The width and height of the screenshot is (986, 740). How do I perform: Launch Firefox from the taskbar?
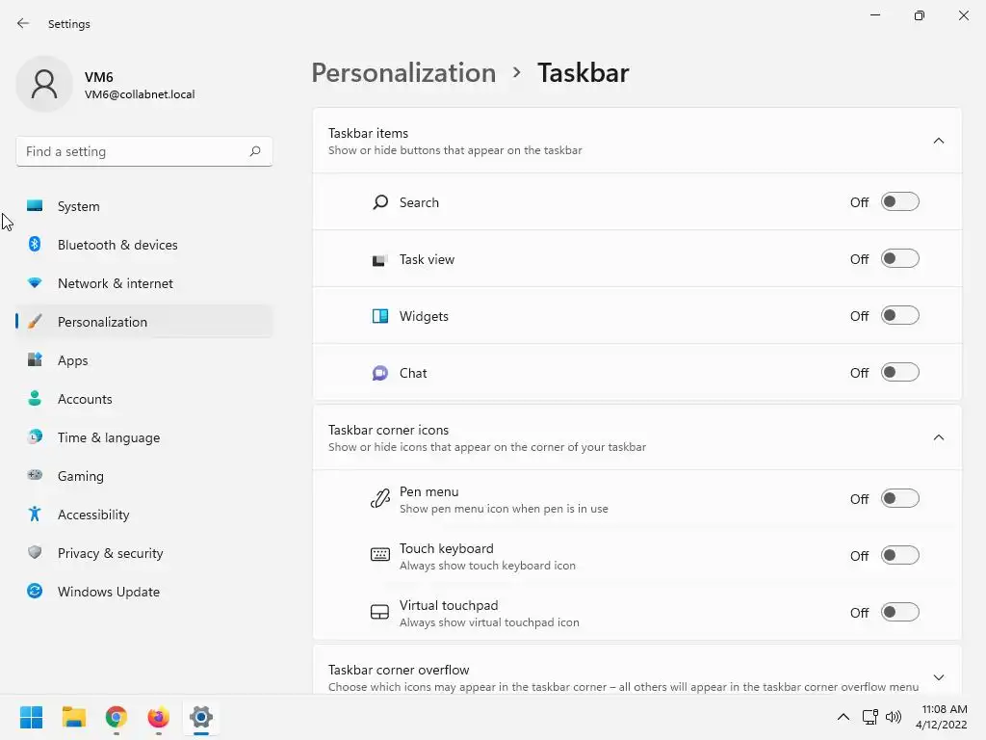click(159, 717)
